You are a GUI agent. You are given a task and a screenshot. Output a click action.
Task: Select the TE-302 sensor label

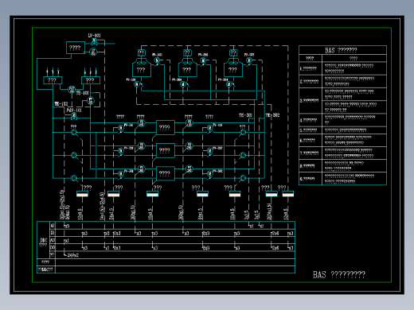(272, 115)
